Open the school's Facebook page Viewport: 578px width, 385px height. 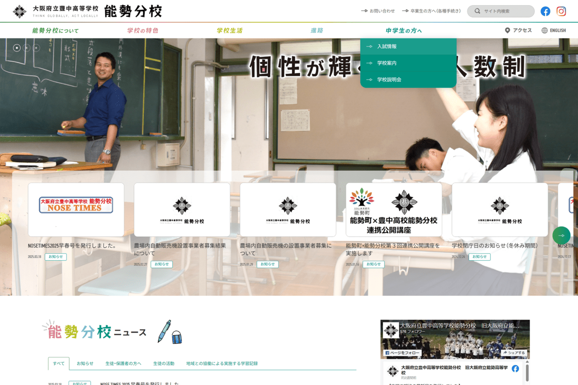pyautogui.click(x=545, y=11)
